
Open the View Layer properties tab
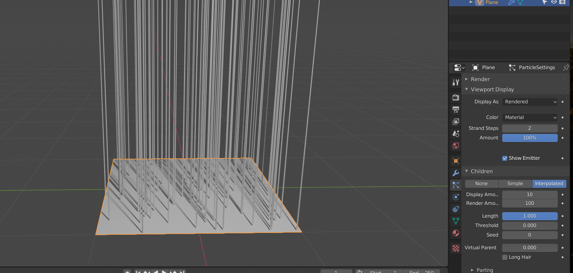tap(456, 122)
